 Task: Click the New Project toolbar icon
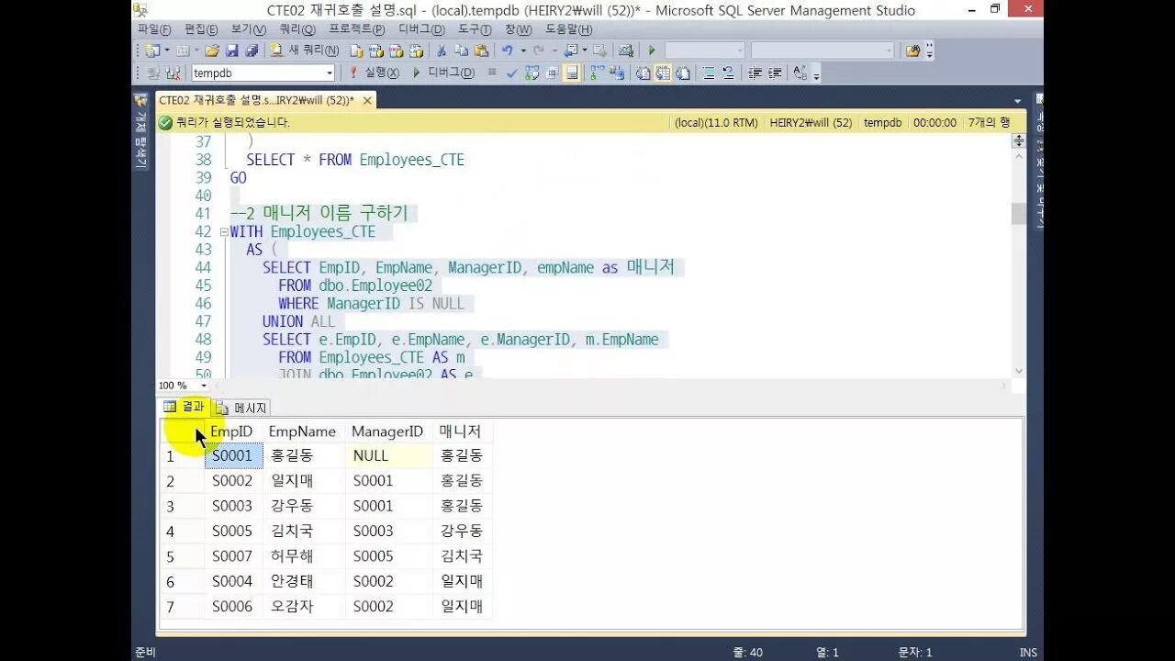pyautogui.click(x=152, y=50)
